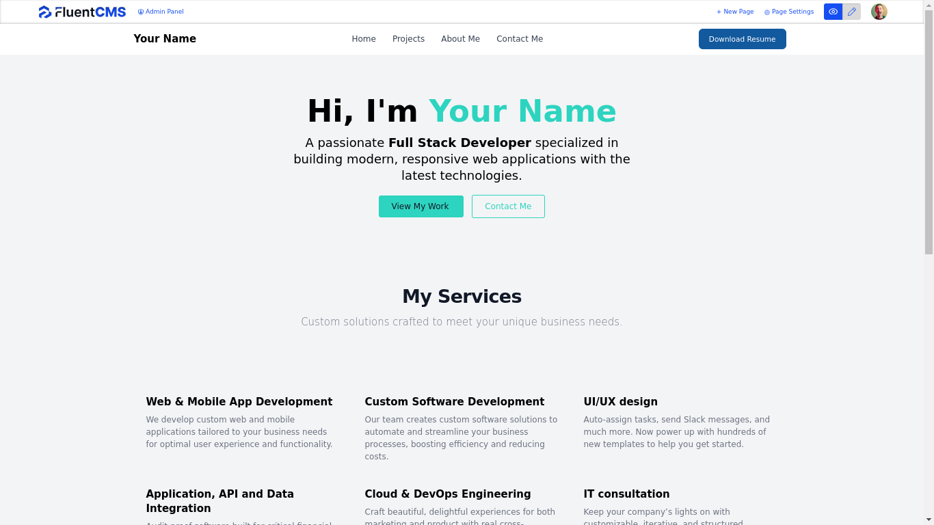Click the Your Name site title
Screen dimensions: 934x525
click(x=165, y=39)
